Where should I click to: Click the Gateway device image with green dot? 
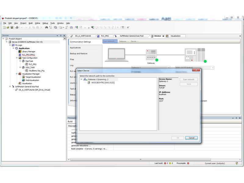point(152,55)
